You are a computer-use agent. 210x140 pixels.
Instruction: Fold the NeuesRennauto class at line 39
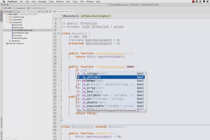61,127
